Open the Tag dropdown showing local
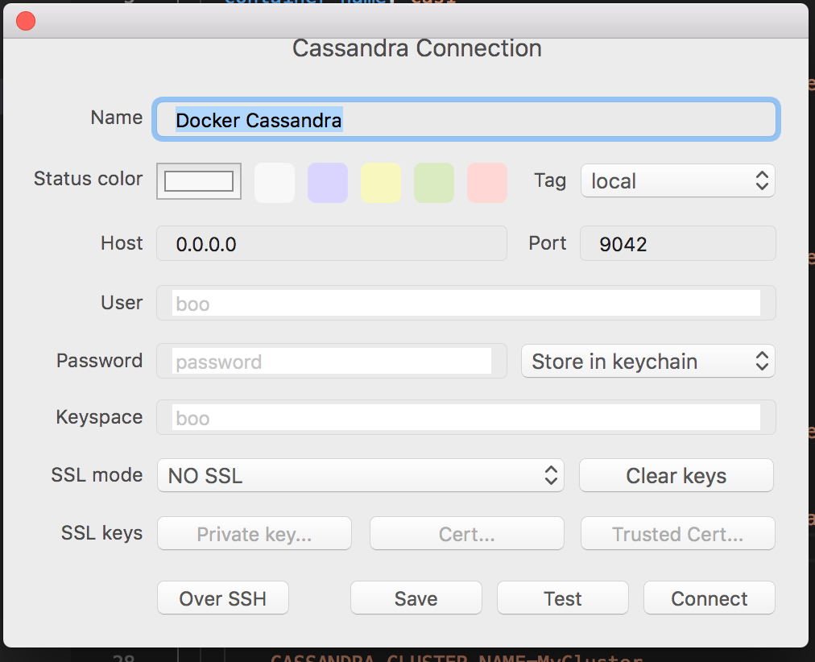815x662 pixels. (678, 181)
